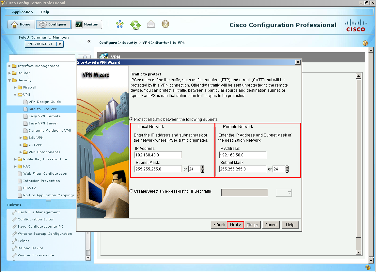Expand VPN Components folder

coord(21,152)
